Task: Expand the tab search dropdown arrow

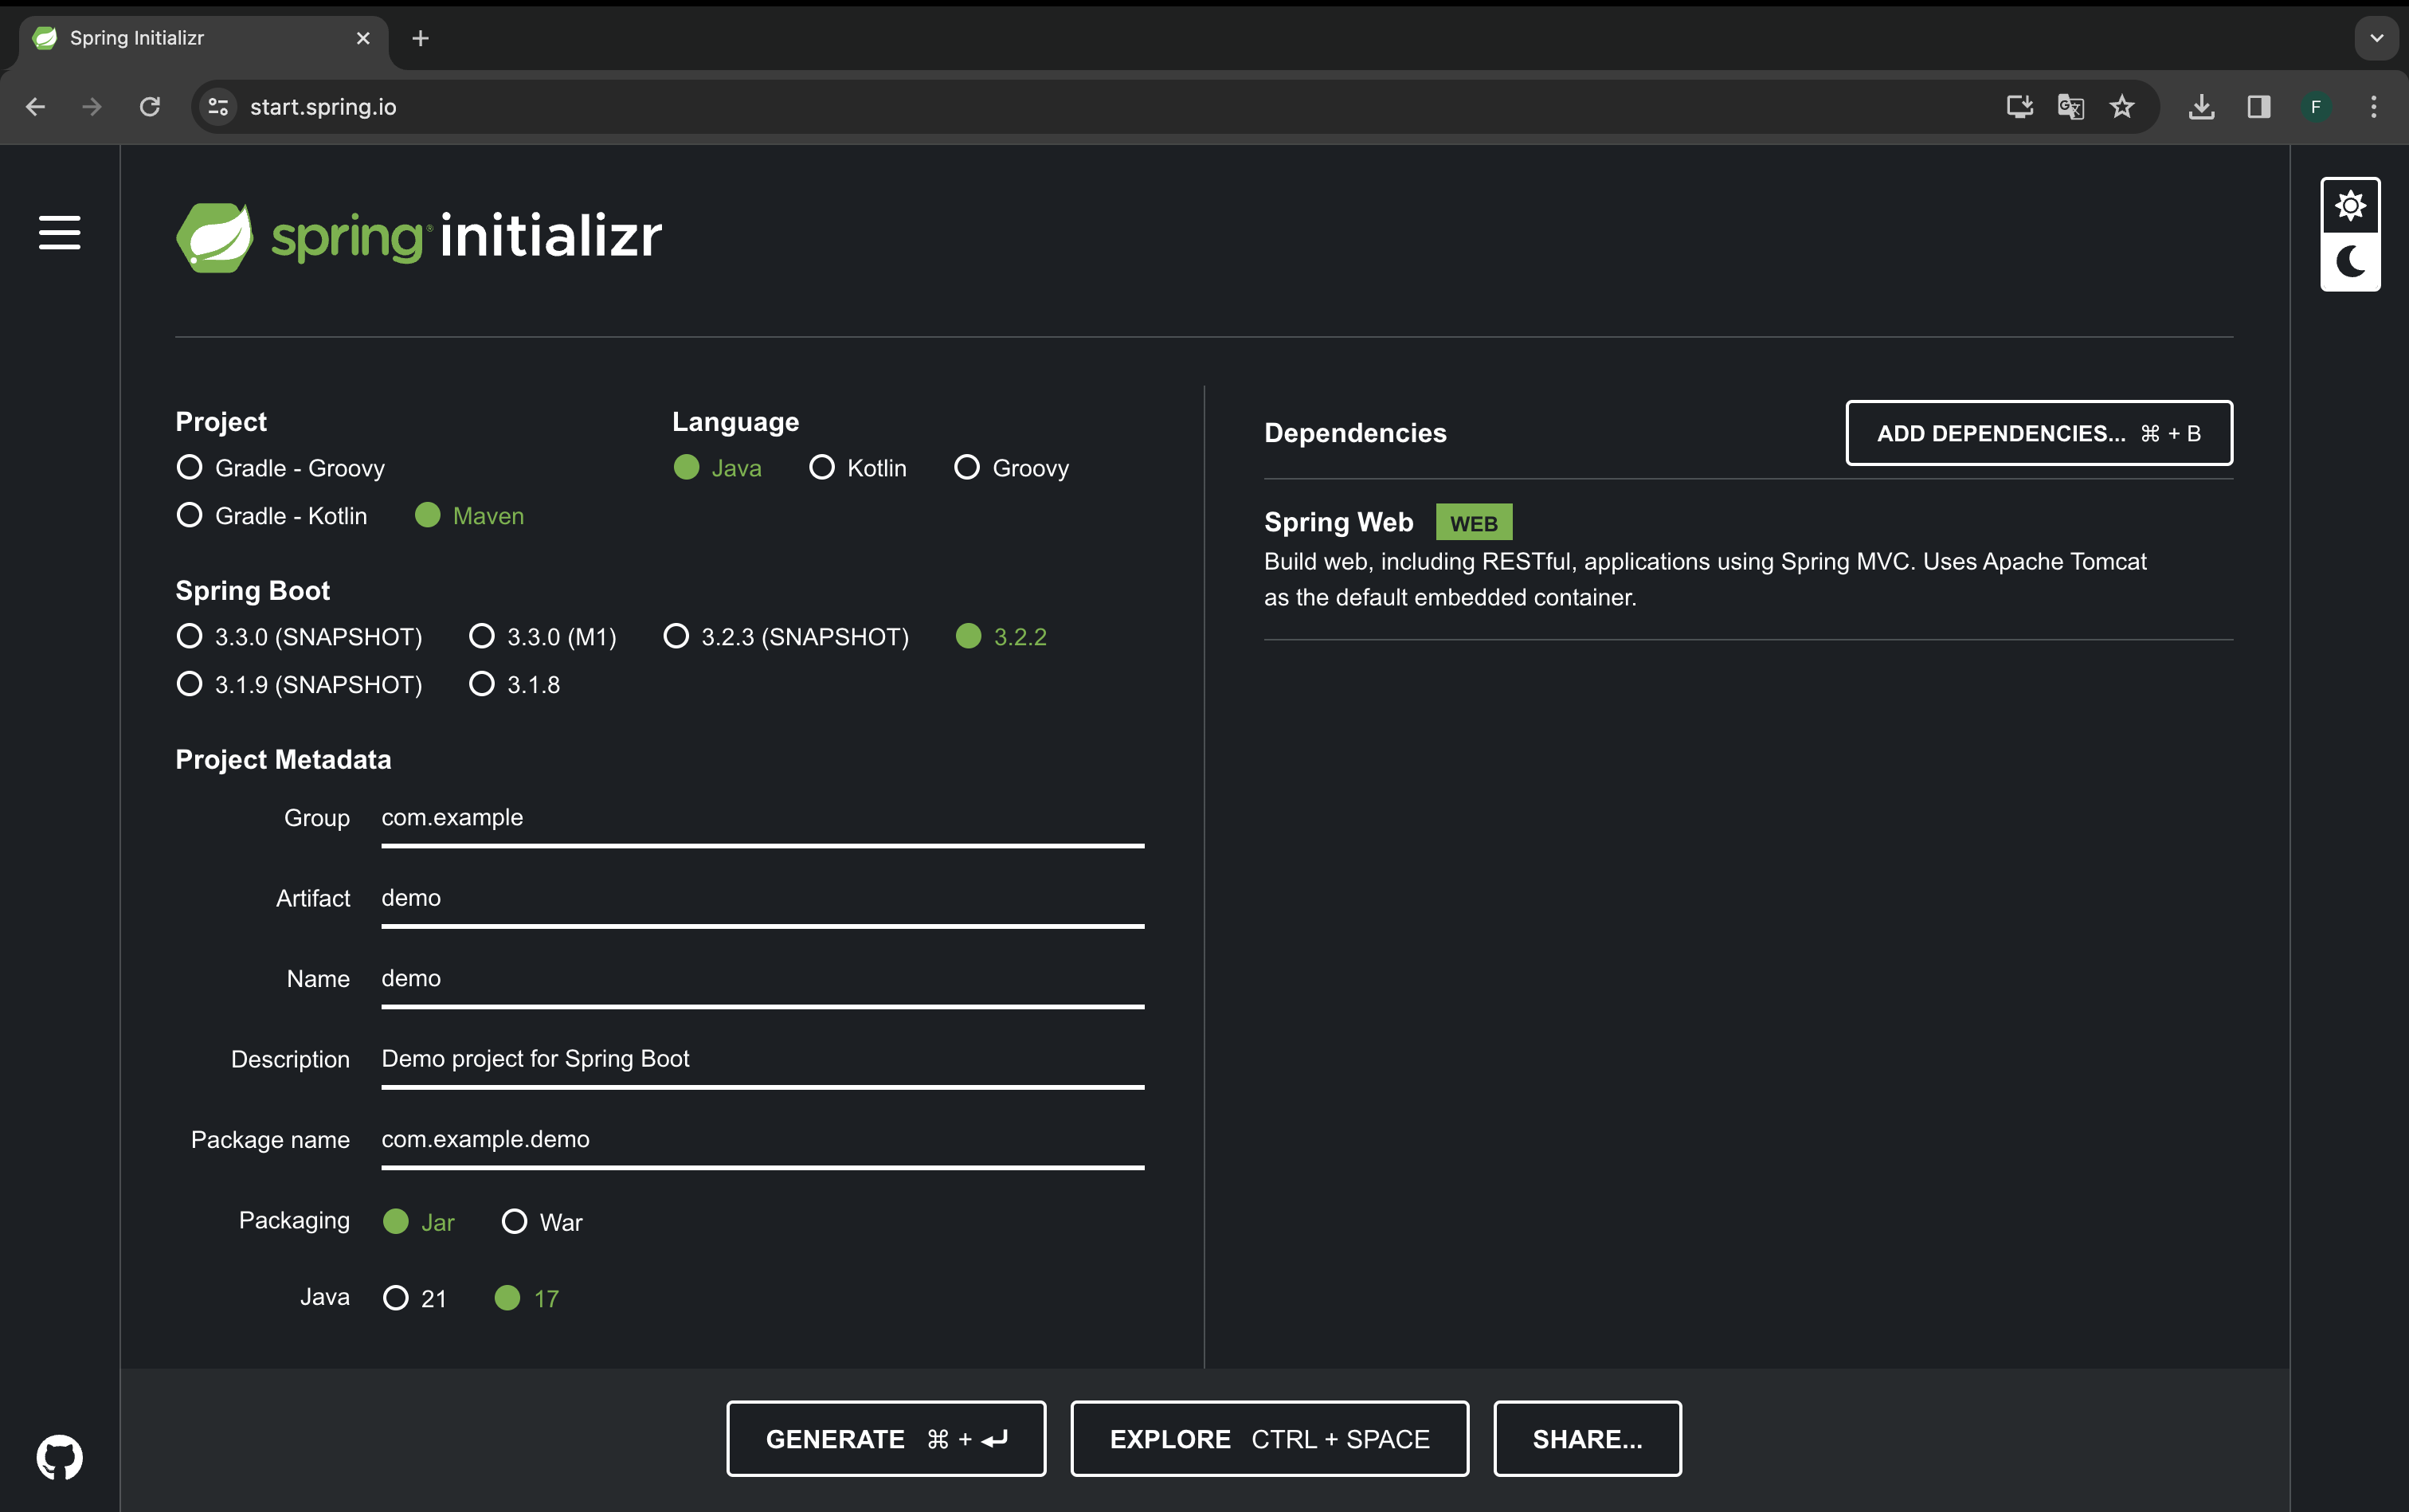Action: 2376,38
